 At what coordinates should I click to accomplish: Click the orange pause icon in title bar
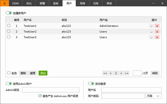pyautogui.click(x=4, y=3)
